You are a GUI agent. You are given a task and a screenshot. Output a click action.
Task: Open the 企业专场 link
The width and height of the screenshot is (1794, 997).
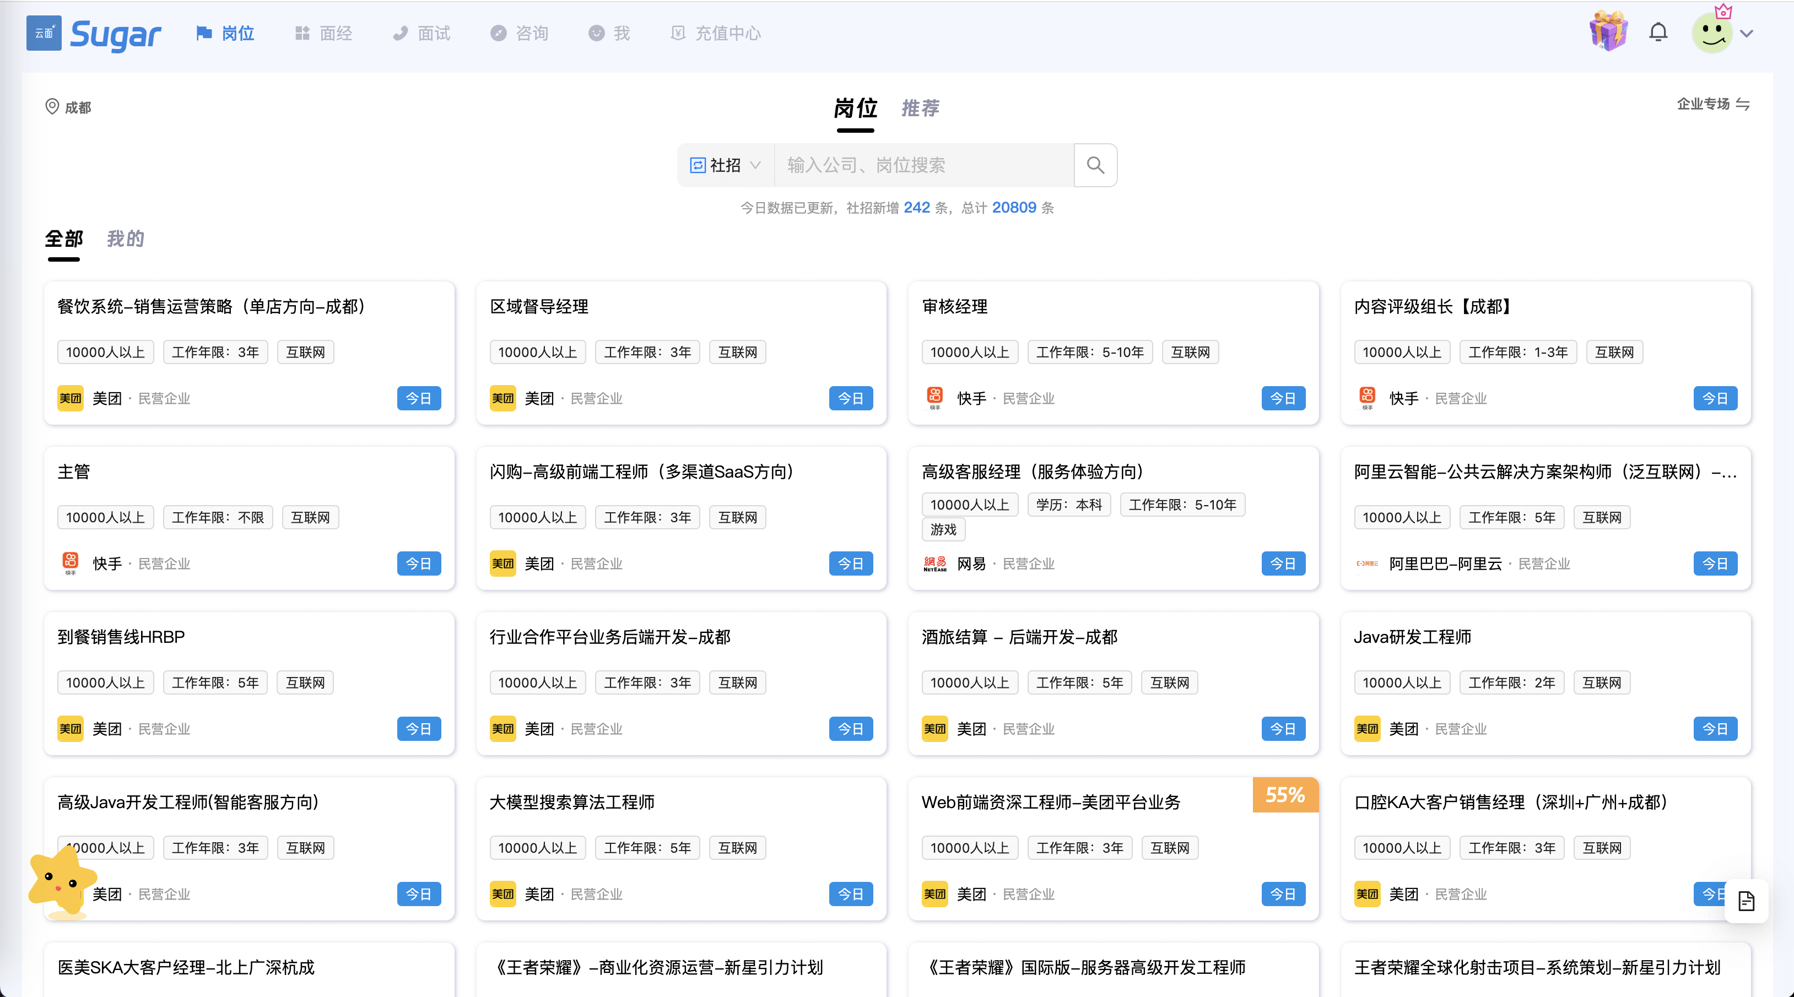coord(1703,105)
